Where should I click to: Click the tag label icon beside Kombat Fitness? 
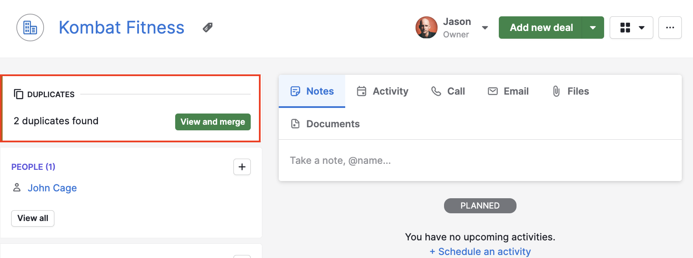coord(208,28)
